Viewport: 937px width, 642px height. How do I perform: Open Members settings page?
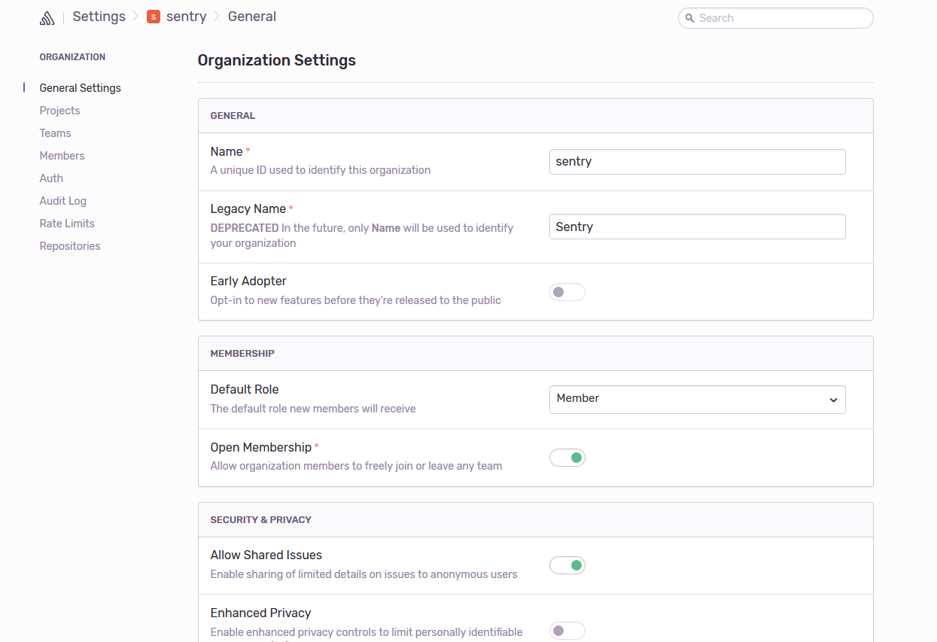[62, 156]
